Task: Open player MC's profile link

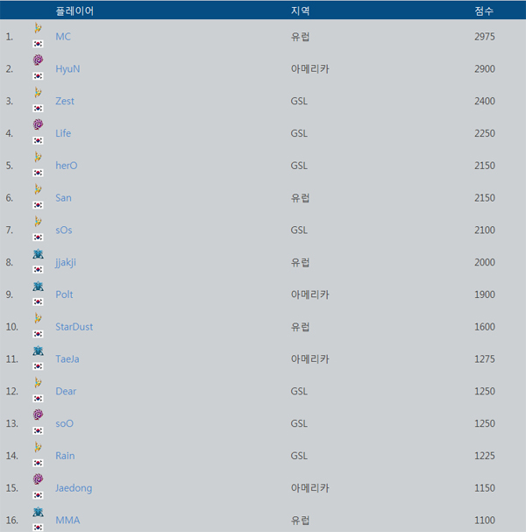Action: click(x=63, y=37)
